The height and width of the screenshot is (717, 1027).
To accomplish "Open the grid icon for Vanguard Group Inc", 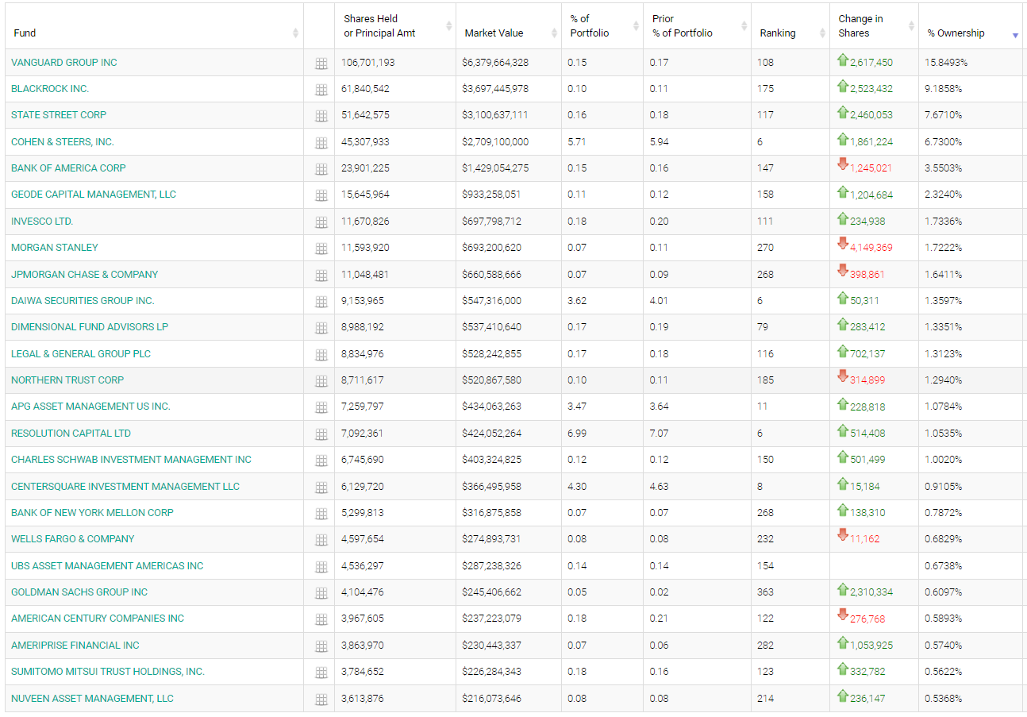I will [x=321, y=64].
